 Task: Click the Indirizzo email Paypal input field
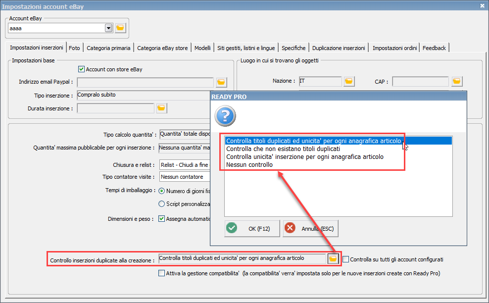coord(146,82)
